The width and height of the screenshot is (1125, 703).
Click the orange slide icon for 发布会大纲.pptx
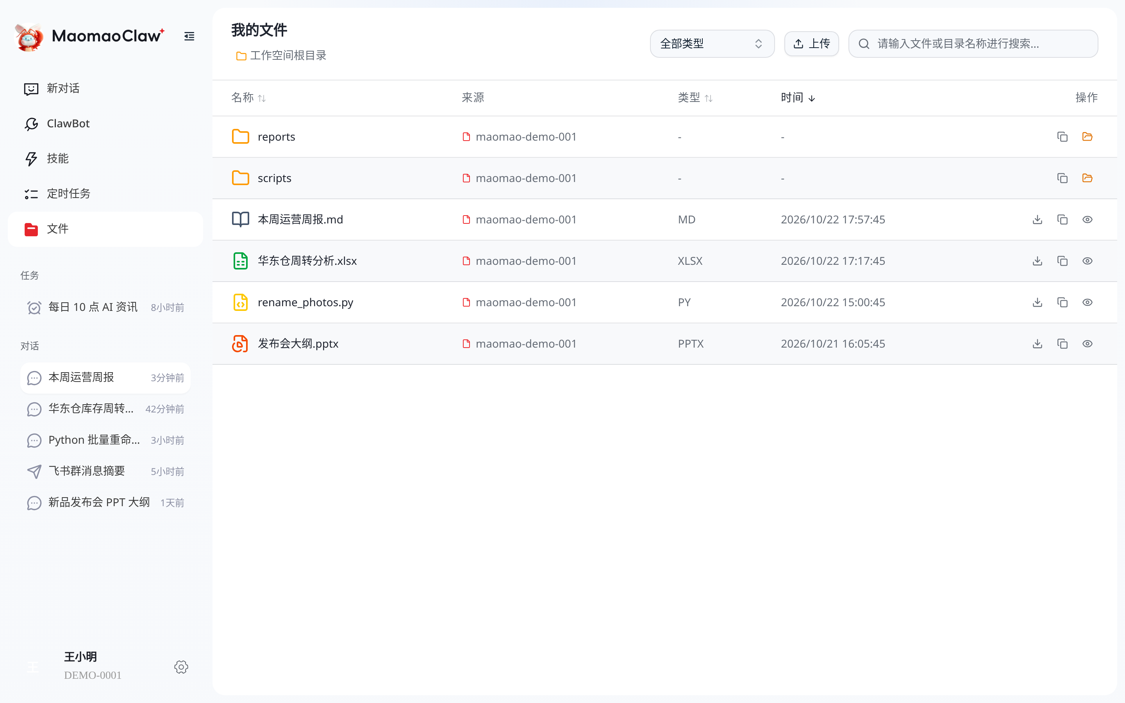[240, 344]
